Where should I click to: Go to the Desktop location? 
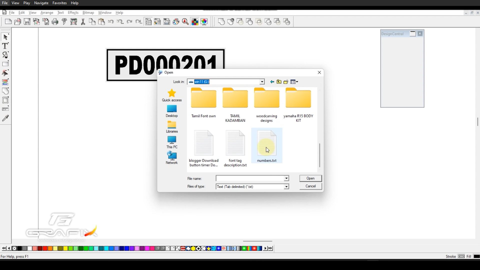172,111
